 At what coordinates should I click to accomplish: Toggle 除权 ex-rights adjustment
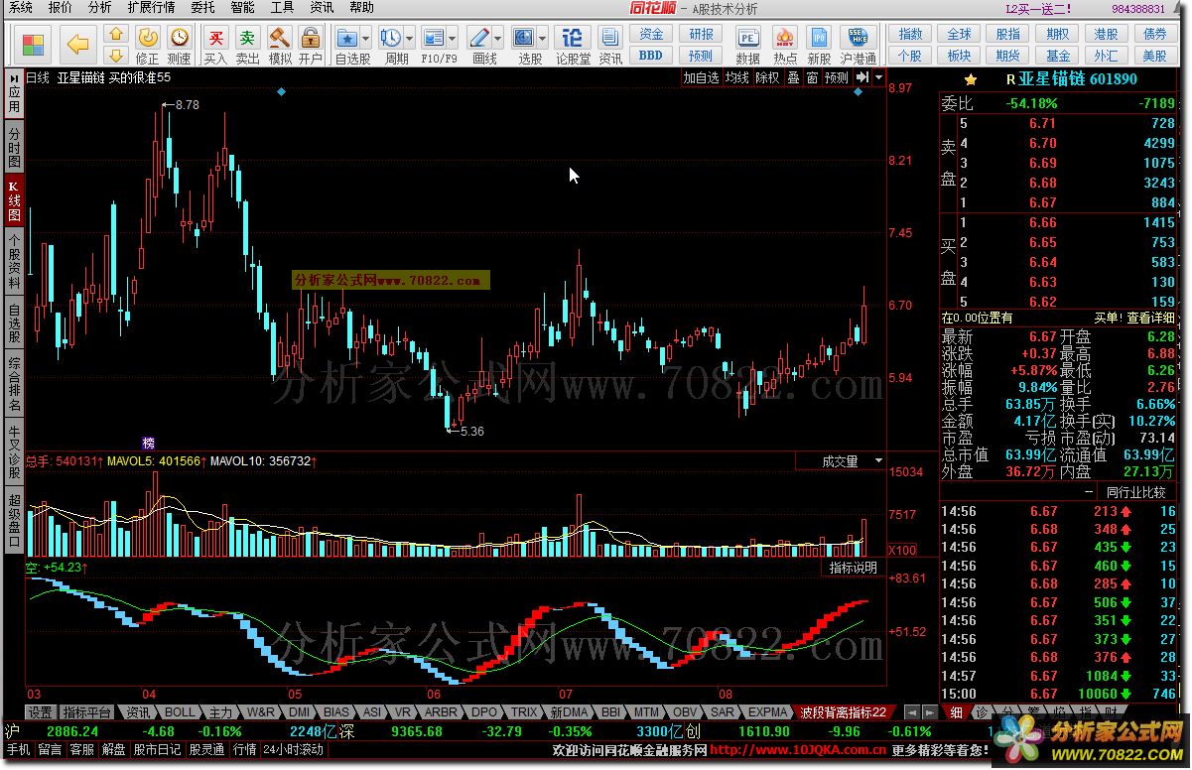(x=767, y=77)
